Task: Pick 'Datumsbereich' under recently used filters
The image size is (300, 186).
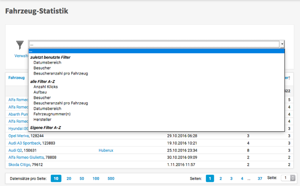Action: click(x=47, y=62)
